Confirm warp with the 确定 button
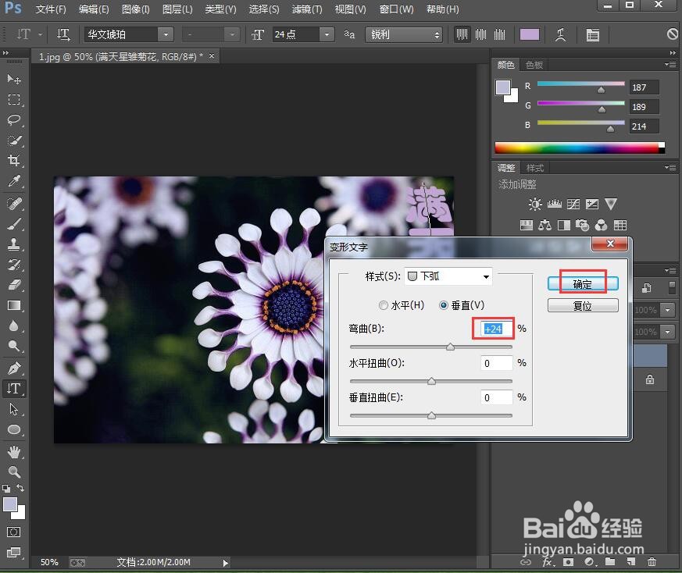 click(583, 284)
